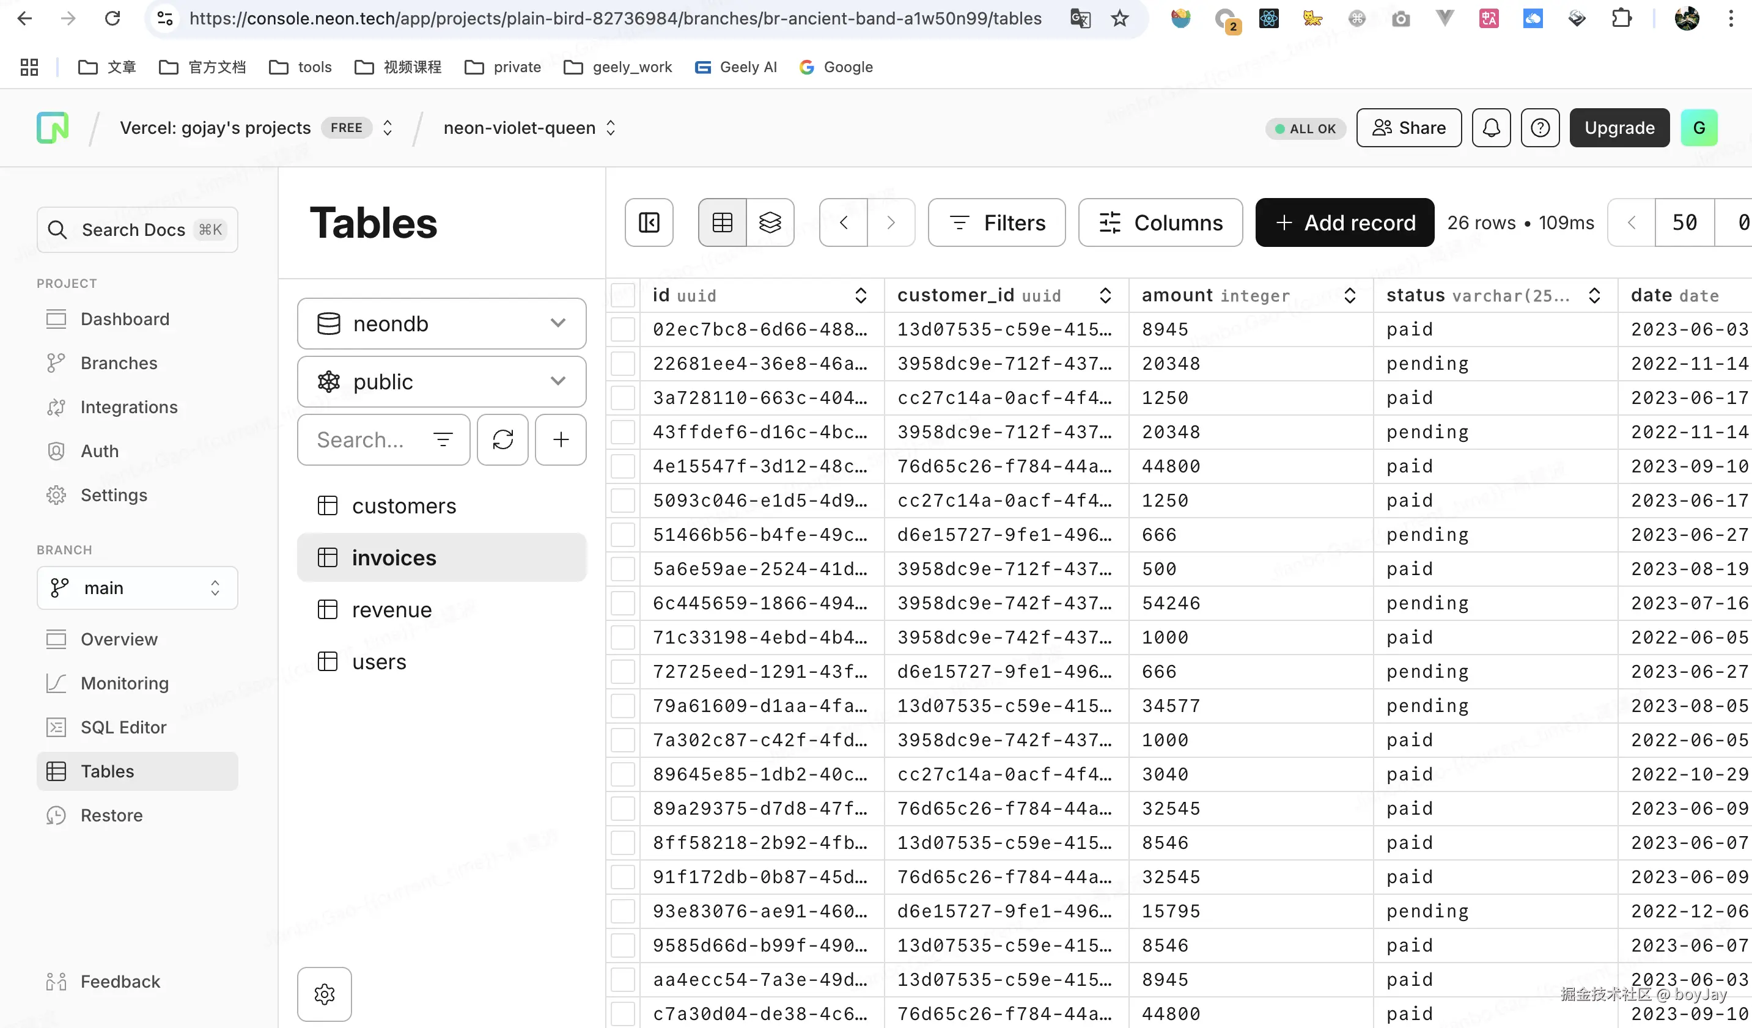
Task: Collapse the tables sidebar panel icon
Action: 649,222
